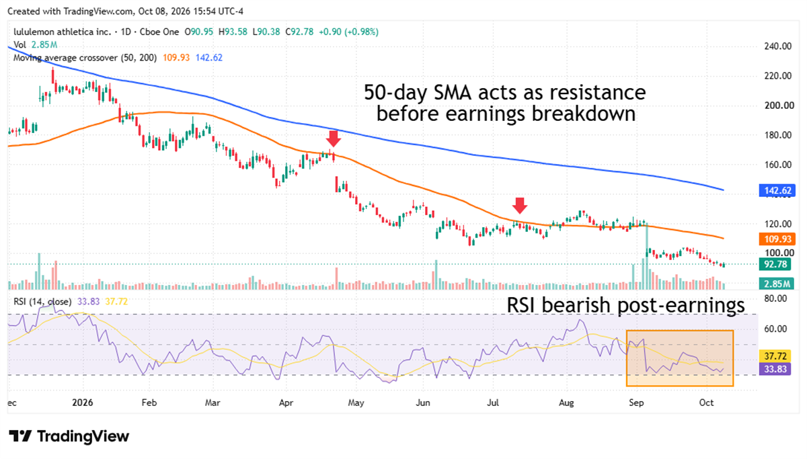Click the May label on the time axis
807x459 pixels.
tap(356, 403)
